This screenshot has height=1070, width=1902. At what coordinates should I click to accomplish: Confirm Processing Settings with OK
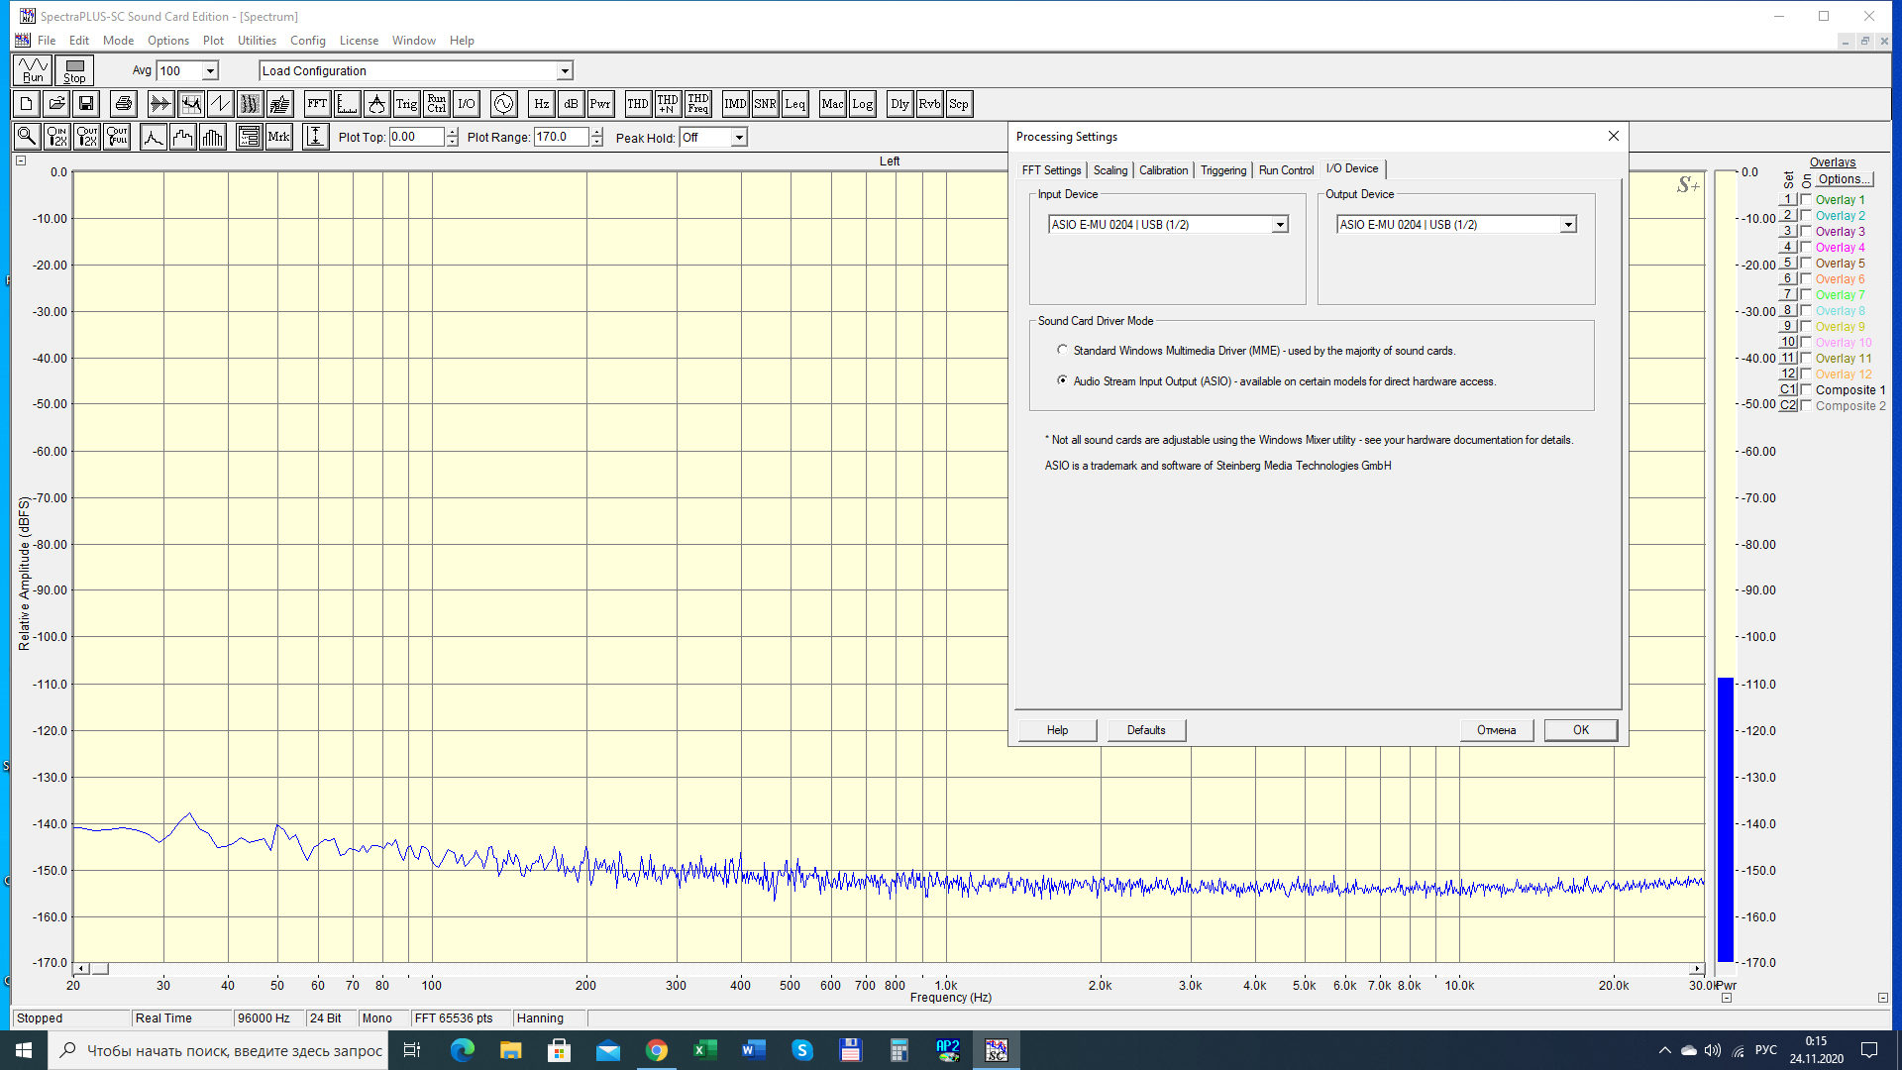1581,730
